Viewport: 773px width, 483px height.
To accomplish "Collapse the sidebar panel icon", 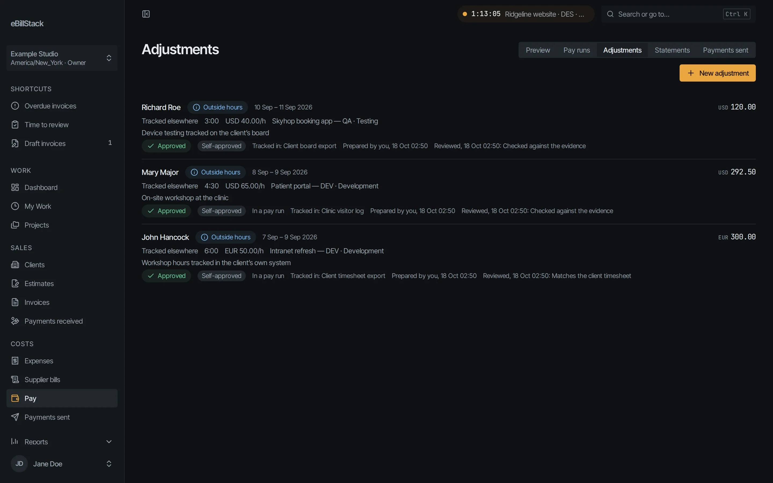I will 146,14.
